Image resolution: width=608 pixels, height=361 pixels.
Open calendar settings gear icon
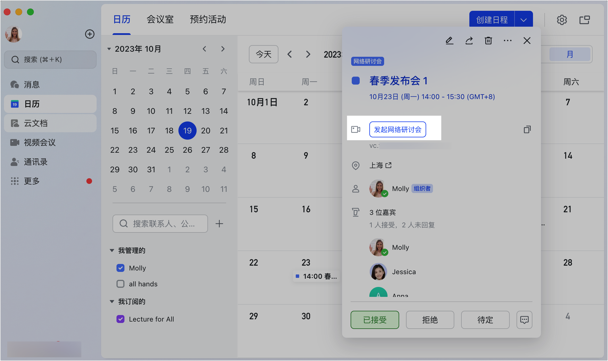click(x=562, y=20)
